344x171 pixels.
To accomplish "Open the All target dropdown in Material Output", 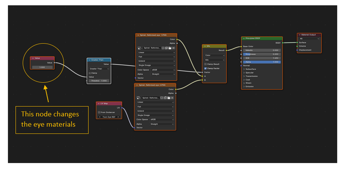I will tap(309, 39).
